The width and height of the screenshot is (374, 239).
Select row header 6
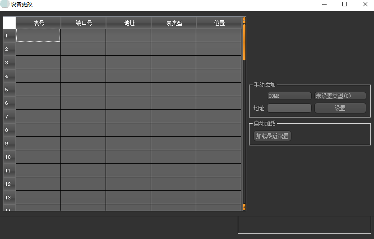[x=9, y=103]
